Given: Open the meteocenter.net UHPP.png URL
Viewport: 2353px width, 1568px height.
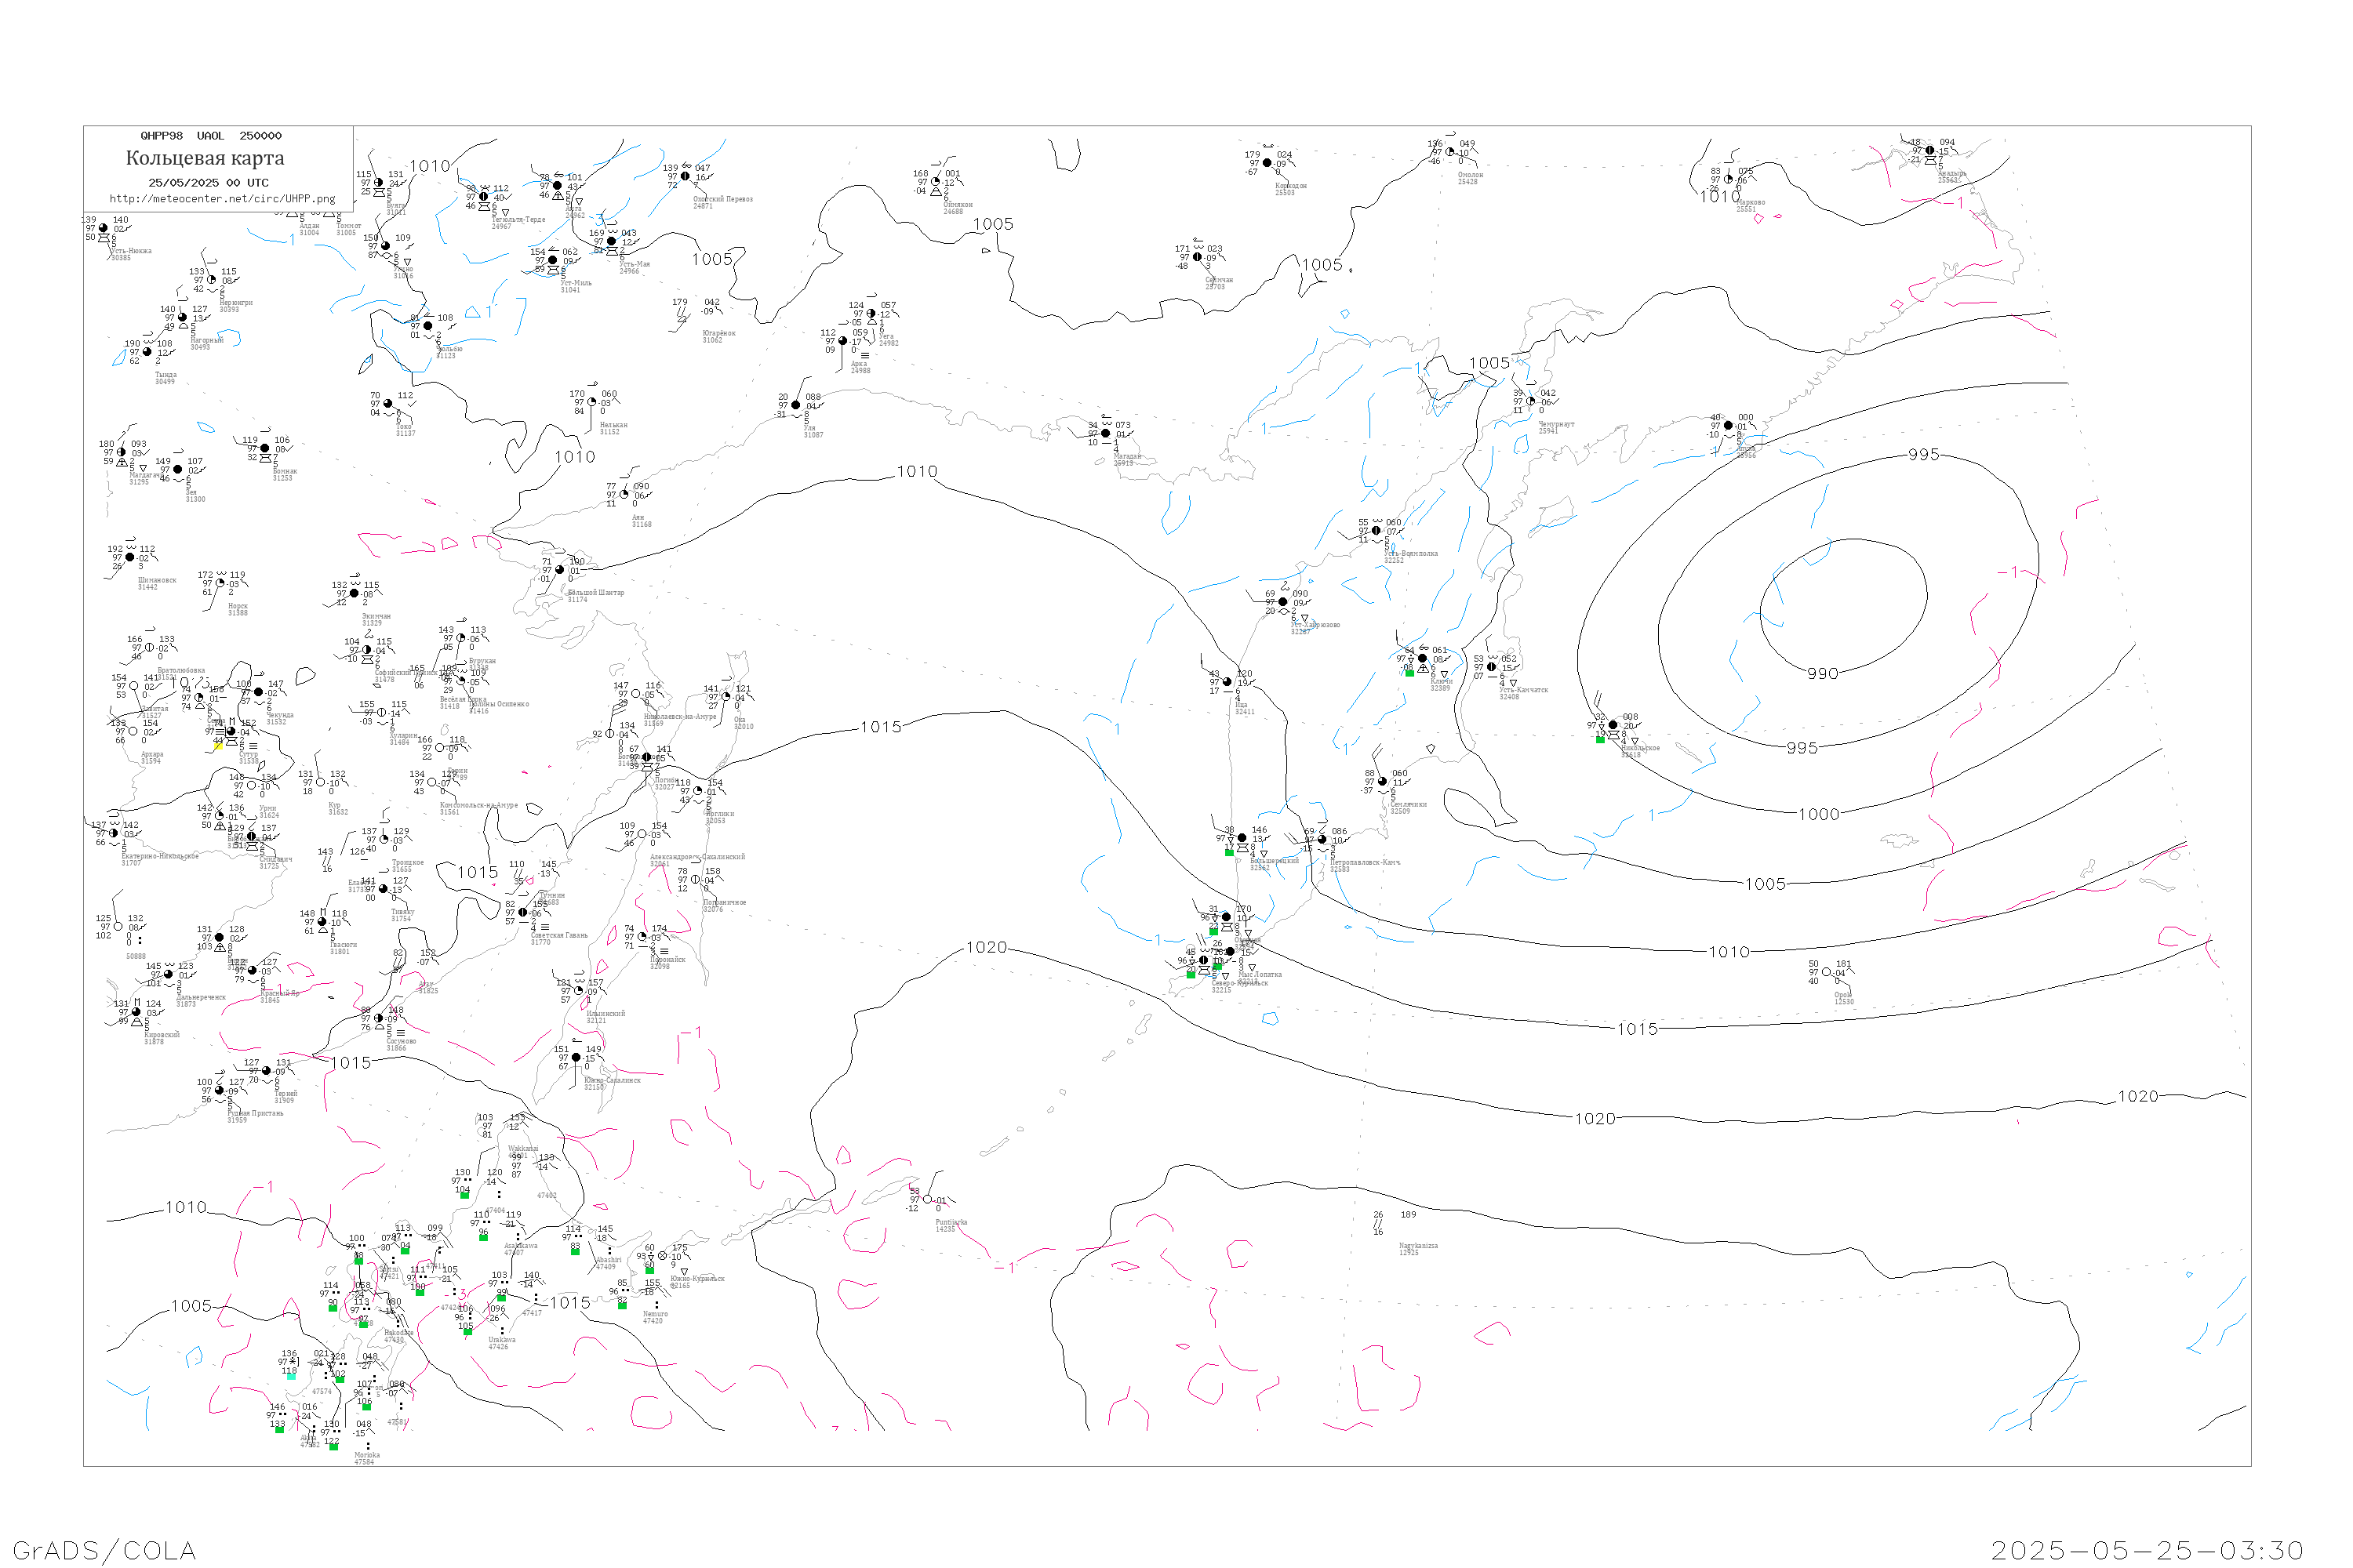Looking at the screenshot, I should (222, 199).
